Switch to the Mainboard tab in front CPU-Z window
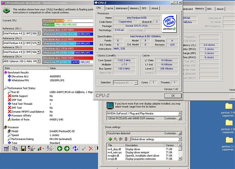 (122, 9)
